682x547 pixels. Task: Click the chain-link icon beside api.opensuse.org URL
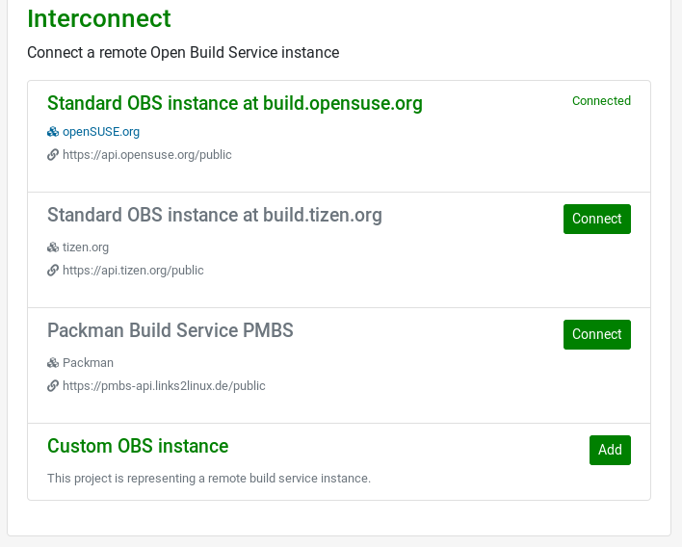(53, 155)
